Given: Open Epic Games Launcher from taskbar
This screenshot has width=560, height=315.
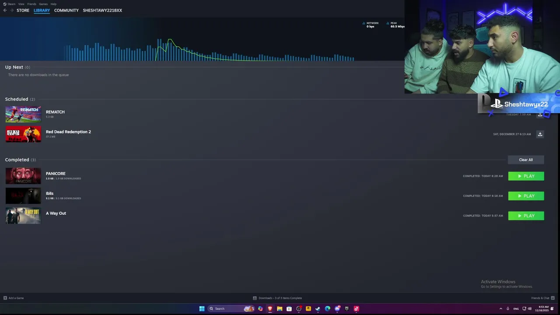Looking at the screenshot, I should [x=347, y=308].
